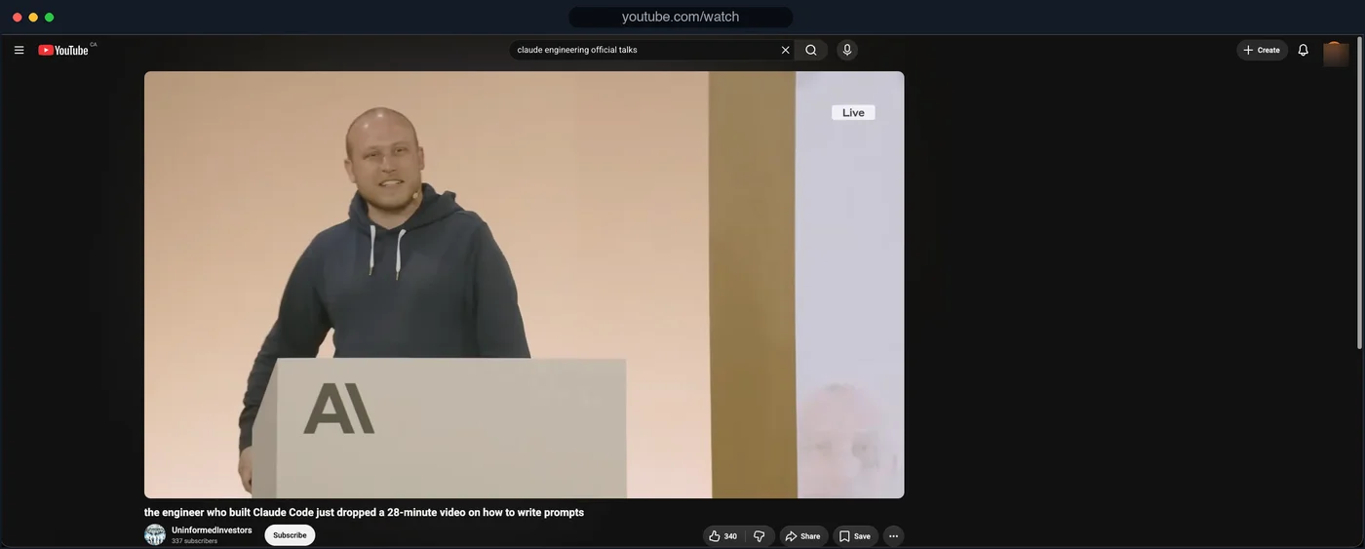
Task: Open the Create menu
Action: tap(1262, 50)
